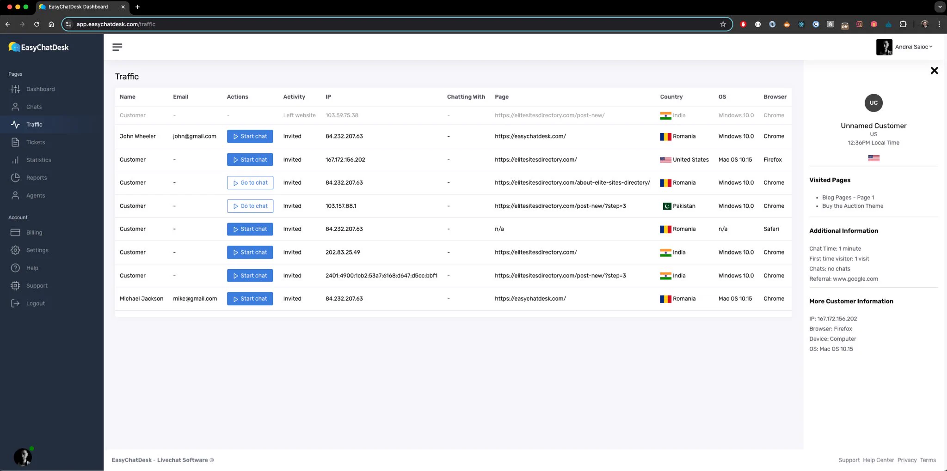Open the Support footer link
The width and height of the screenshot is (947, 471).
[849, 460]
